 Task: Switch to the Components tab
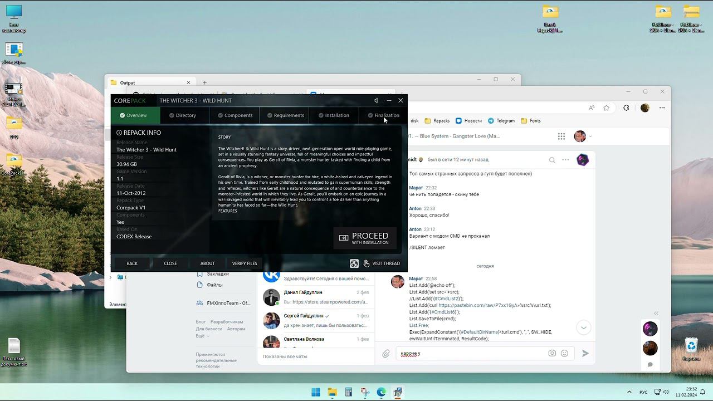click(x=235, y=115)
